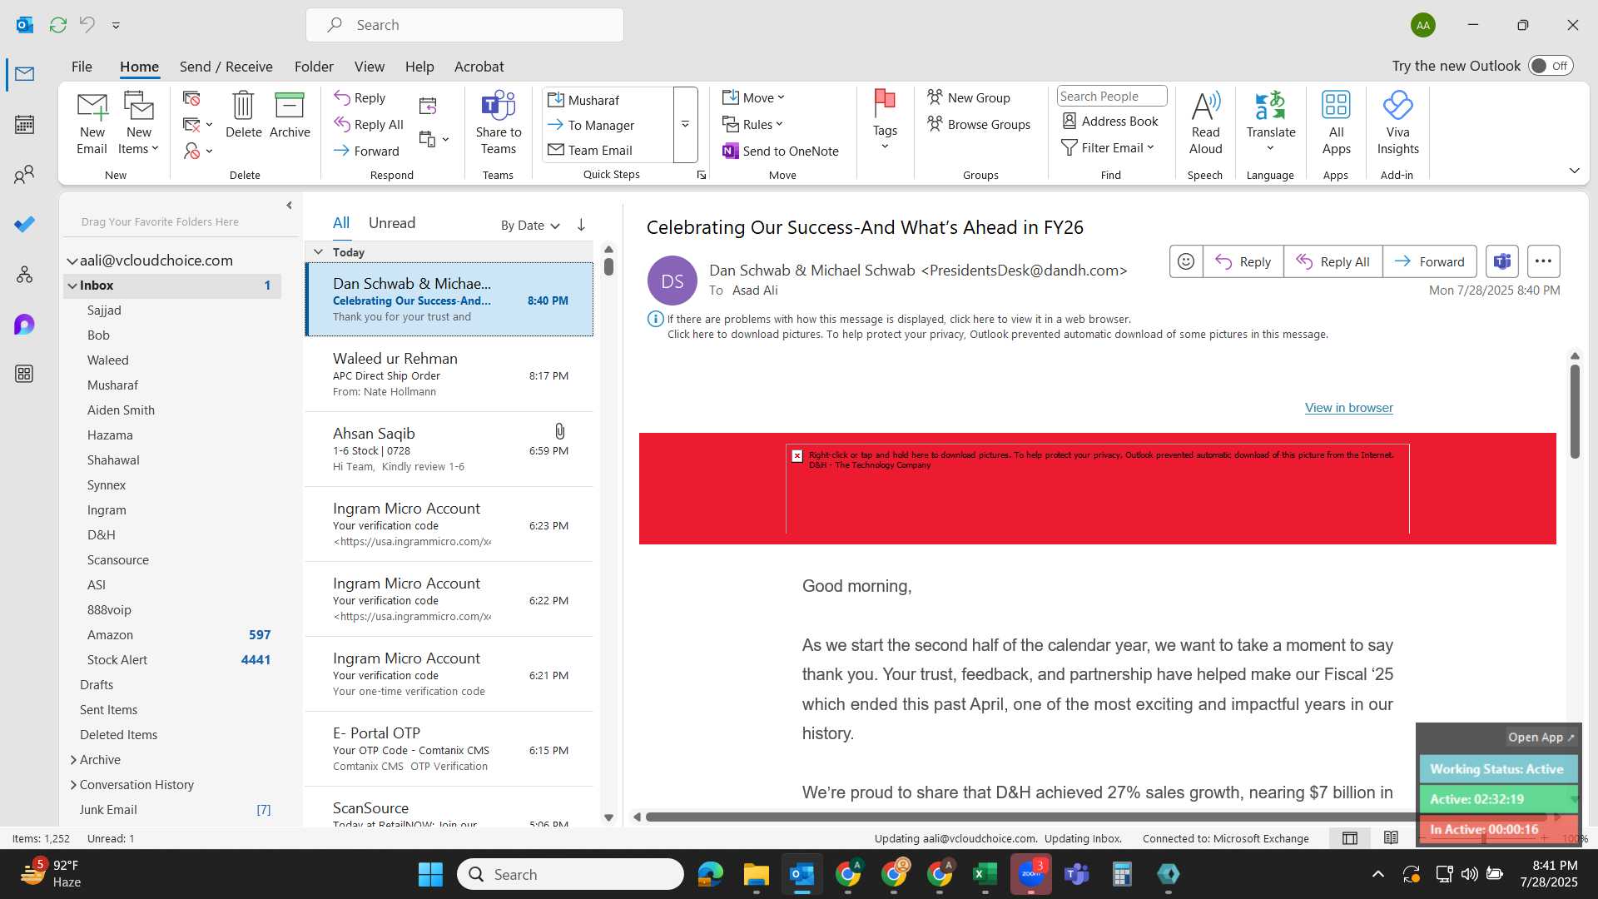Toggle Try the new Outlook switch

(x=1551, y=66)
